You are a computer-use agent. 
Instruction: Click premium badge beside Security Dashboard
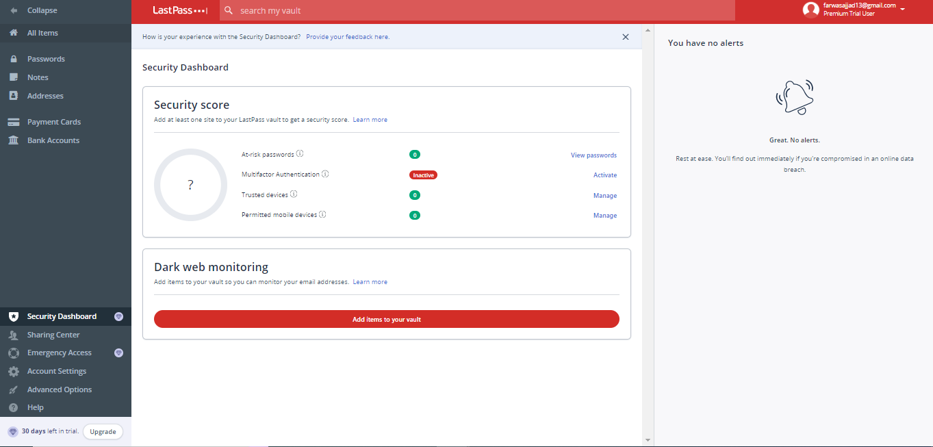(x=118, y=316)
